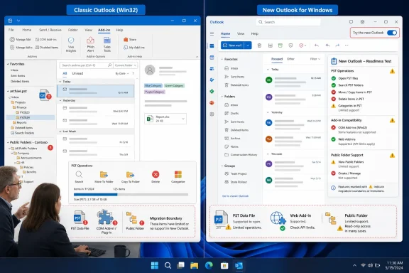409x273 pixels.
Task: Click Copy To Folder in PST Operations
Action: click(130, 177)
